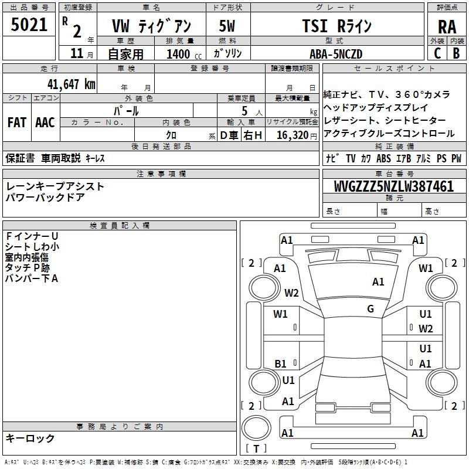Image resolution: width=469 pixels, height=469 pixels.
Task: Click the A1 mark on the hood
Action: (x=378, y=281)
